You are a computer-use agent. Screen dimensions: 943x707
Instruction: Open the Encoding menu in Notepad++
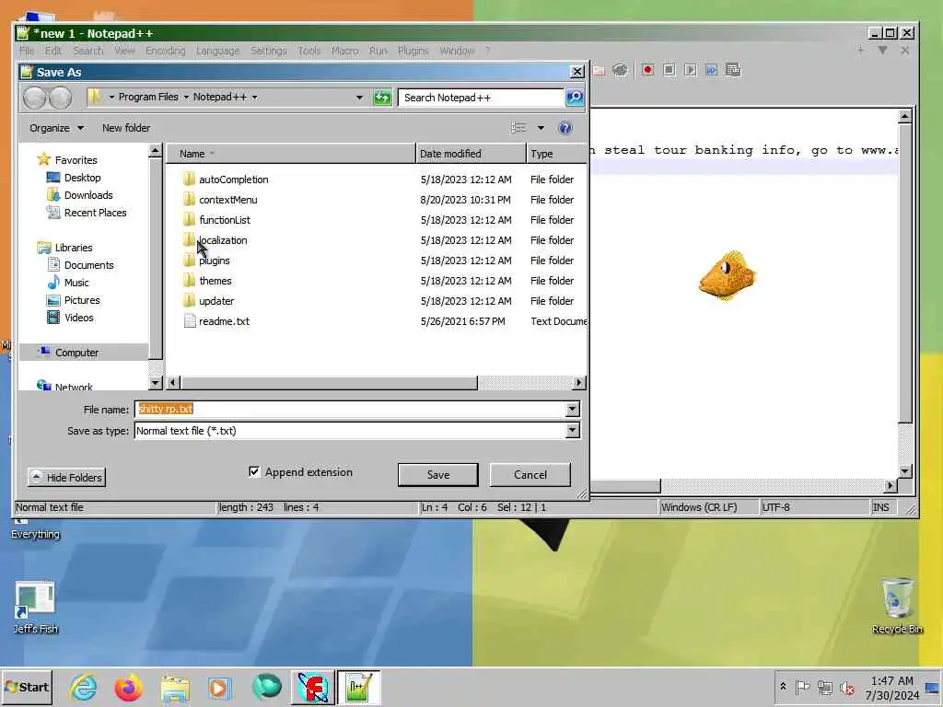tap(166, 52)
